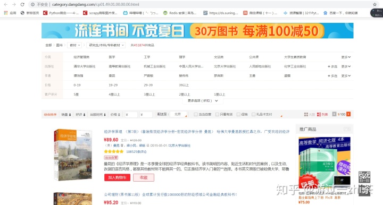Open the Apps grid bookmark icon
This screenshot has width=383, height=205.
pos(6,13)
